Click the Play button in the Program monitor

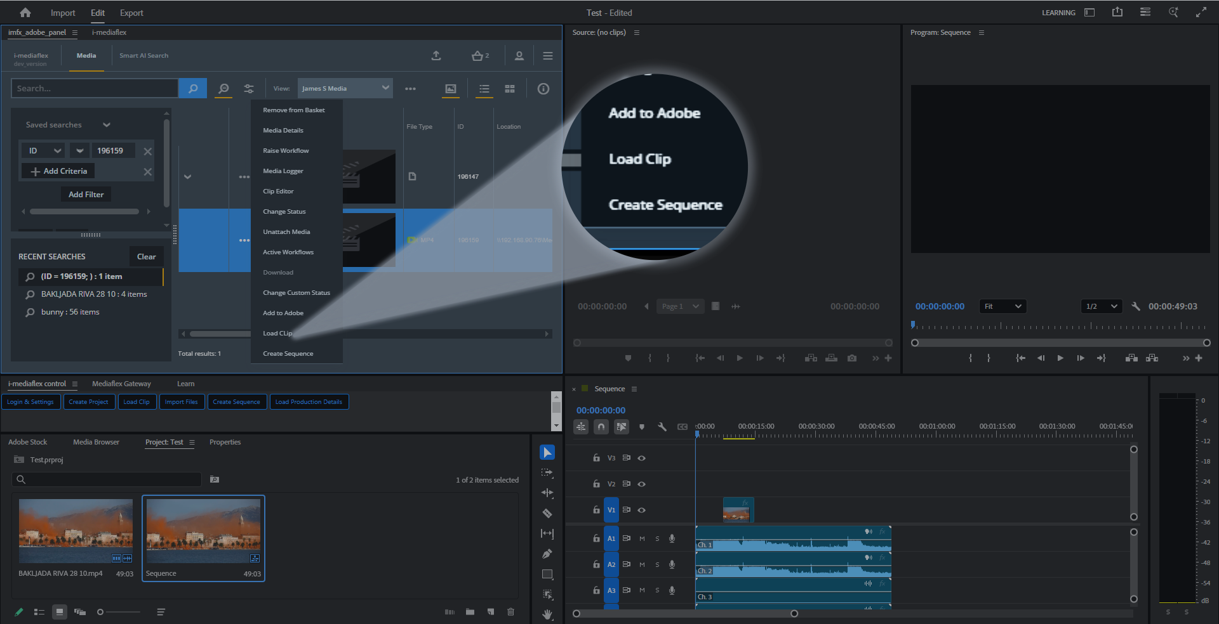pyautogui.click(x=1060, y=358)
